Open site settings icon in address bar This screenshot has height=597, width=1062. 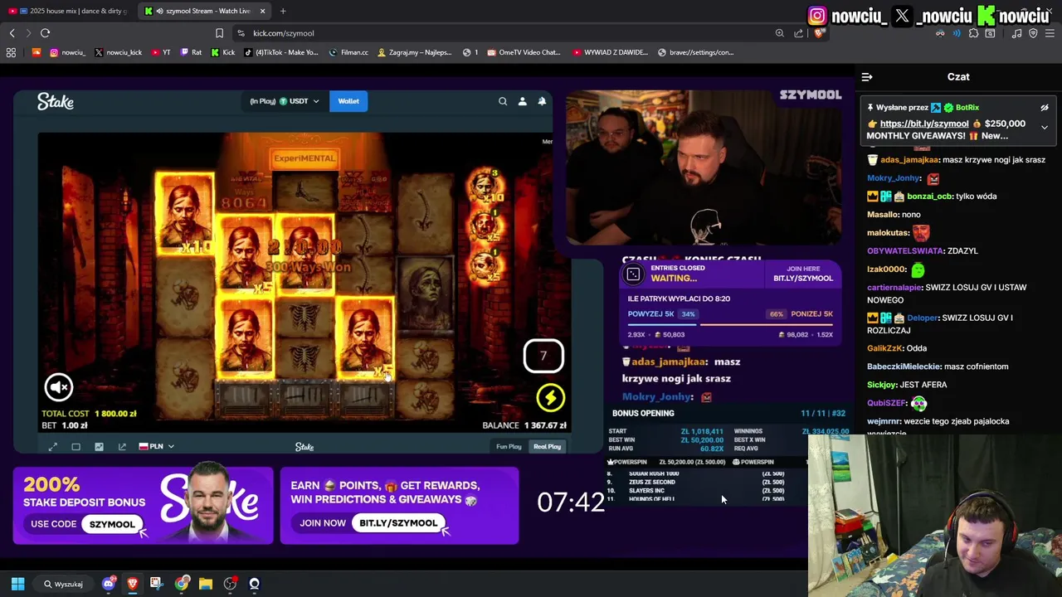[241, 33]
